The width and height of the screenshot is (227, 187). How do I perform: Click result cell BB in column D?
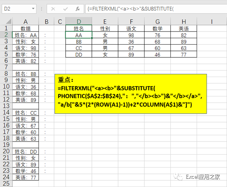79,41
